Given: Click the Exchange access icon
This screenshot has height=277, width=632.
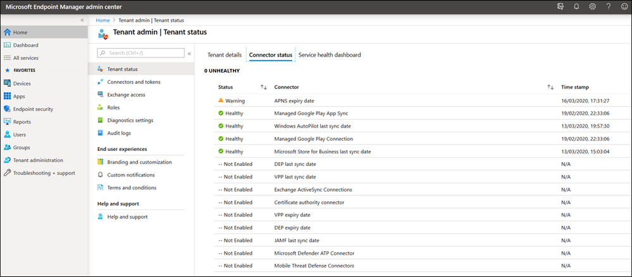Looking at the screenshot, I should (101, 95).
